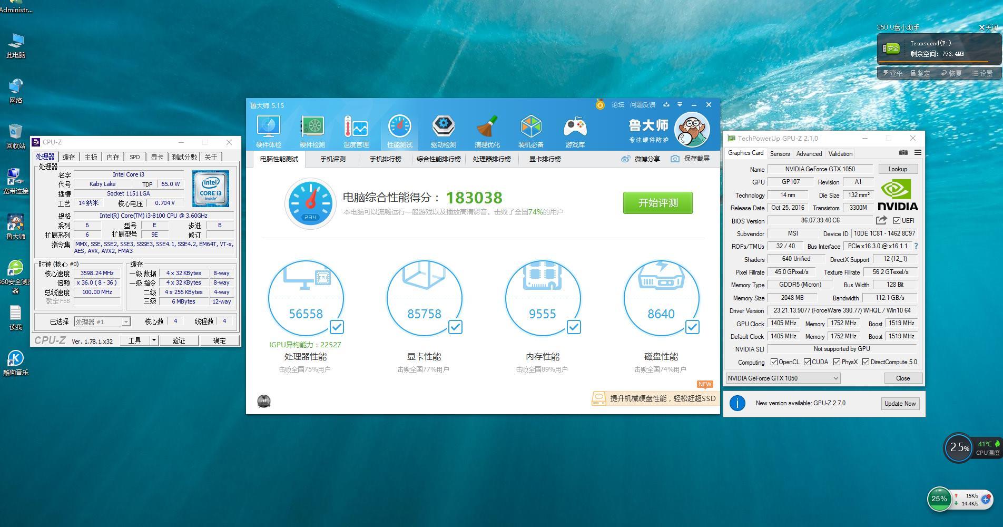Click the 微博分享 Weibo share icon
This screenshot has height=527, width=1003.
[x=625, y=159]
